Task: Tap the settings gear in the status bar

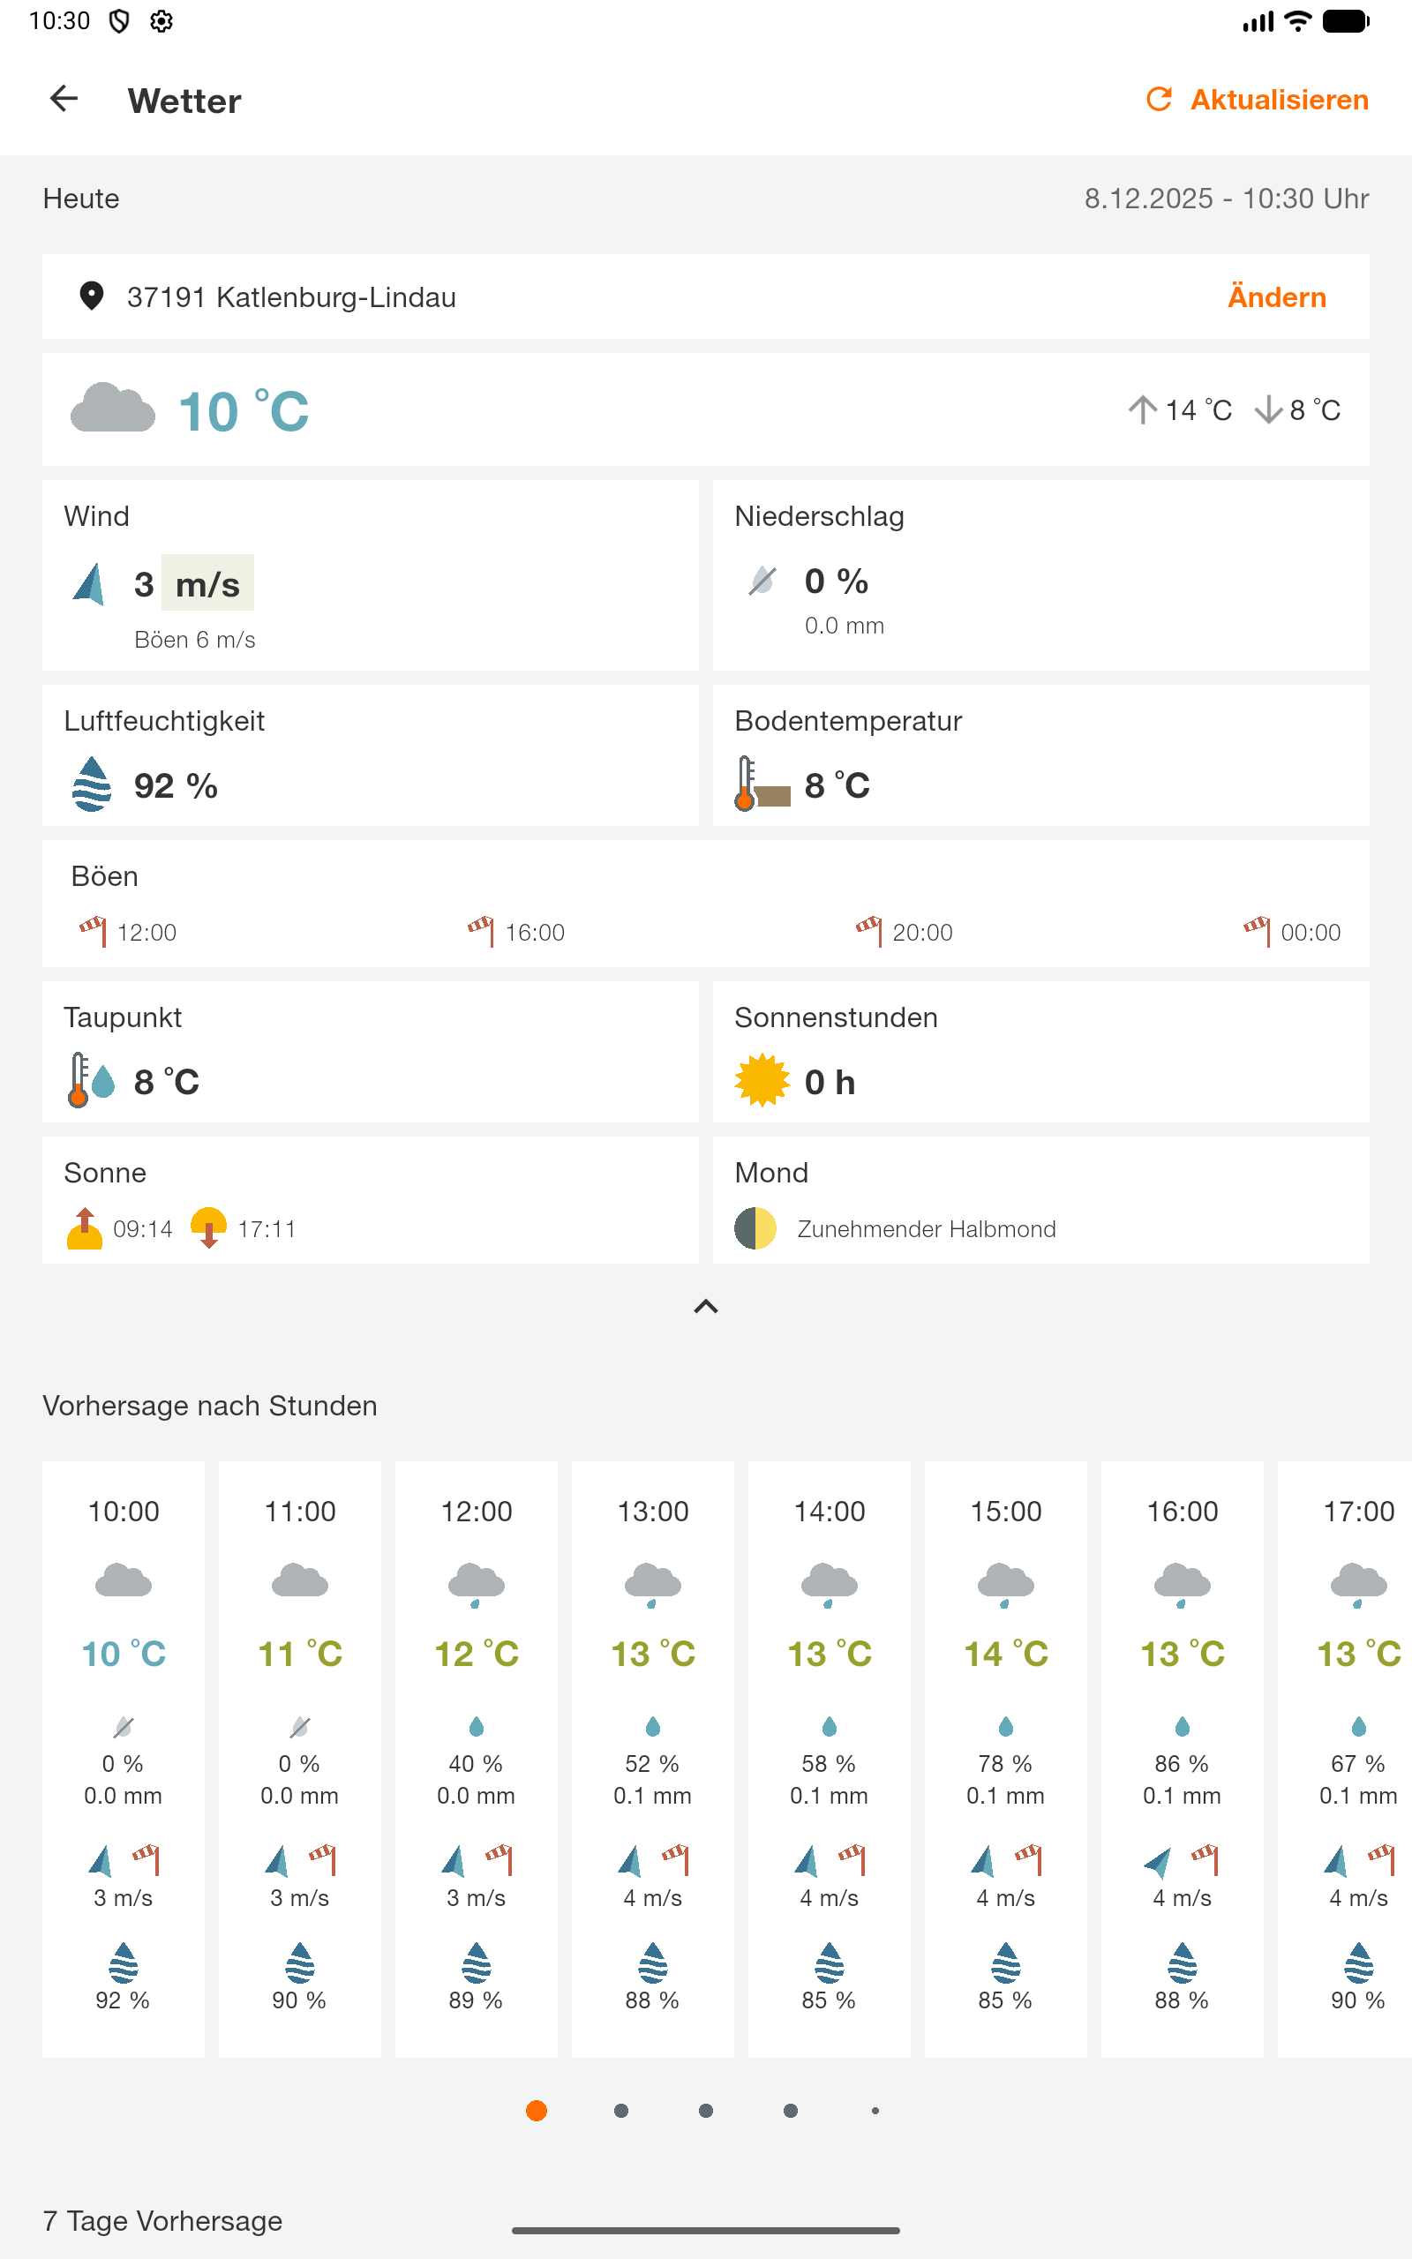Action: click(x=161, y=21)
